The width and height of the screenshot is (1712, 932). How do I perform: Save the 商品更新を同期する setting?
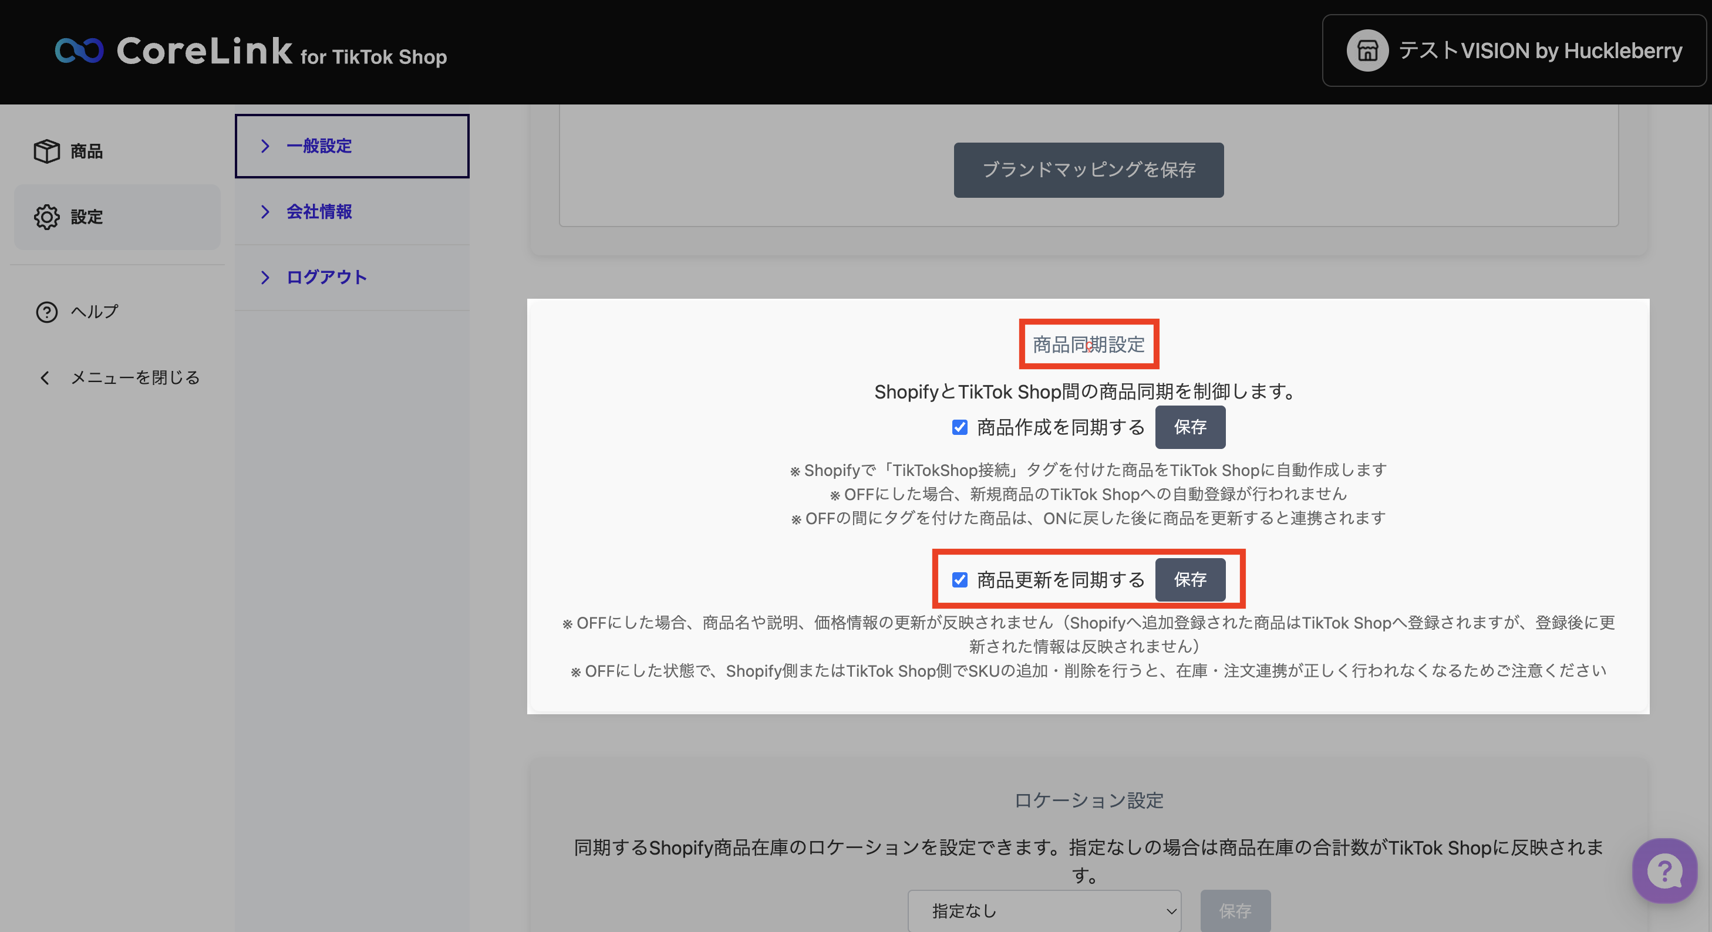tap(1189, 580)
